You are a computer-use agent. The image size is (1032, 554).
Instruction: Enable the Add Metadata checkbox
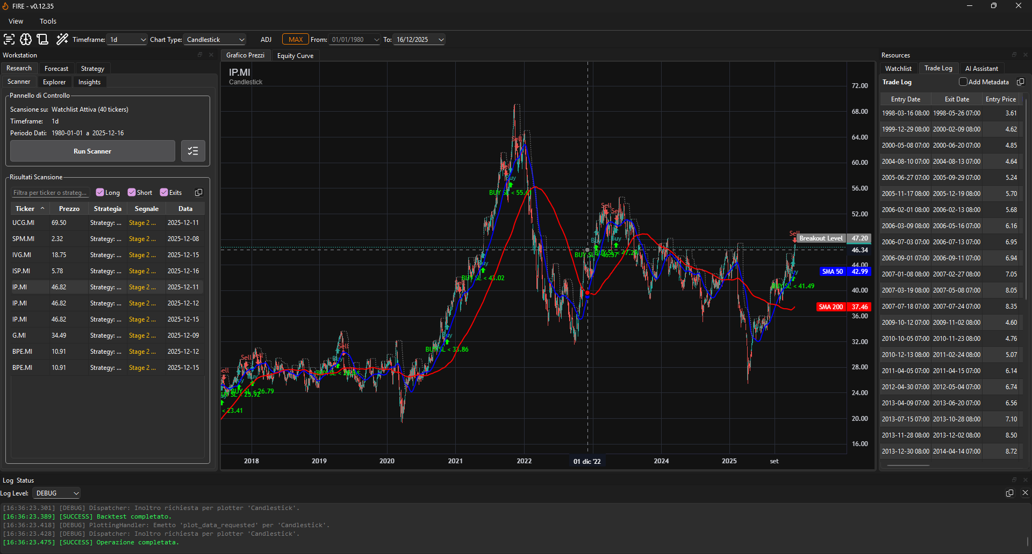pos(963,82)
